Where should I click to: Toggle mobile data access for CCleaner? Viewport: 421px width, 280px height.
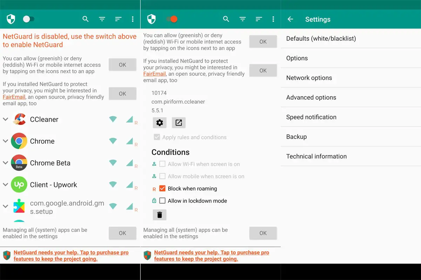pyautogui.click(x=129, y=120)
